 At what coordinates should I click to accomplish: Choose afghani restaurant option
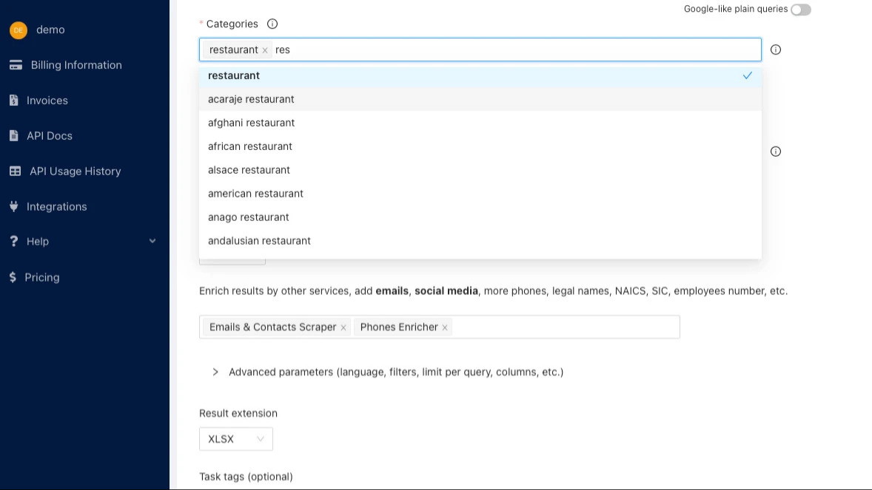251,123
